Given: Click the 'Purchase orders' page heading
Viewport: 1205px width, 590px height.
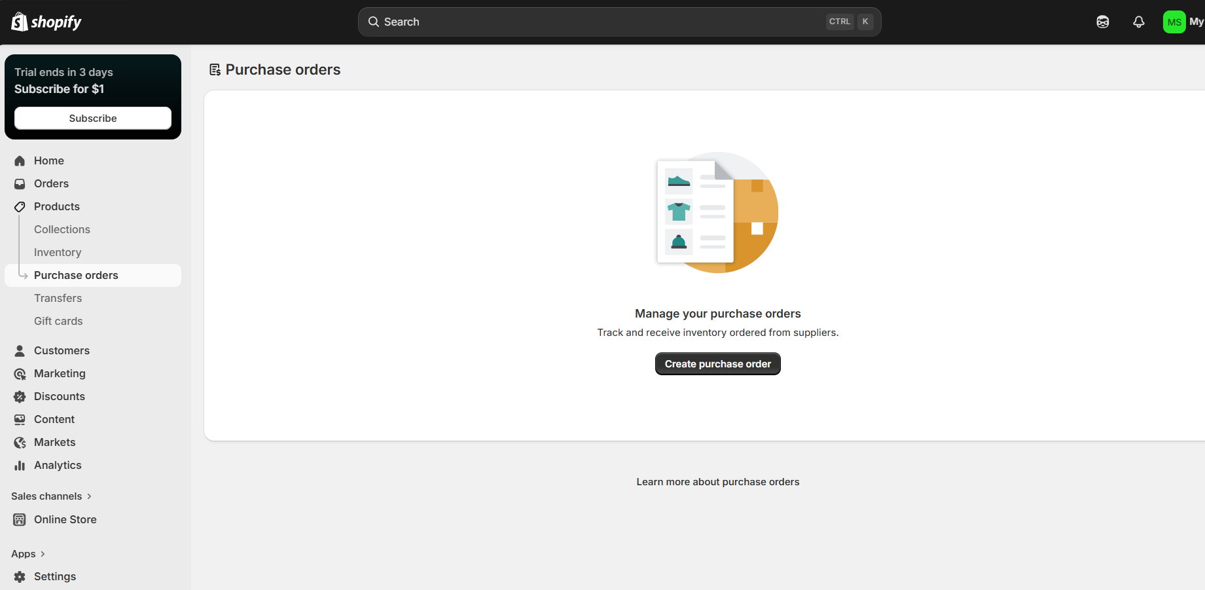Looking at the screenshot, I should point(283,69).
